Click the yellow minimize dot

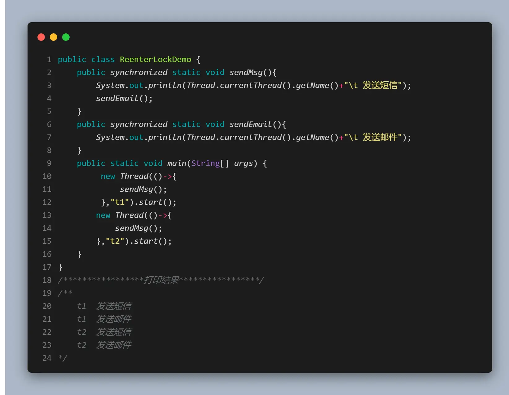[54, 37]
